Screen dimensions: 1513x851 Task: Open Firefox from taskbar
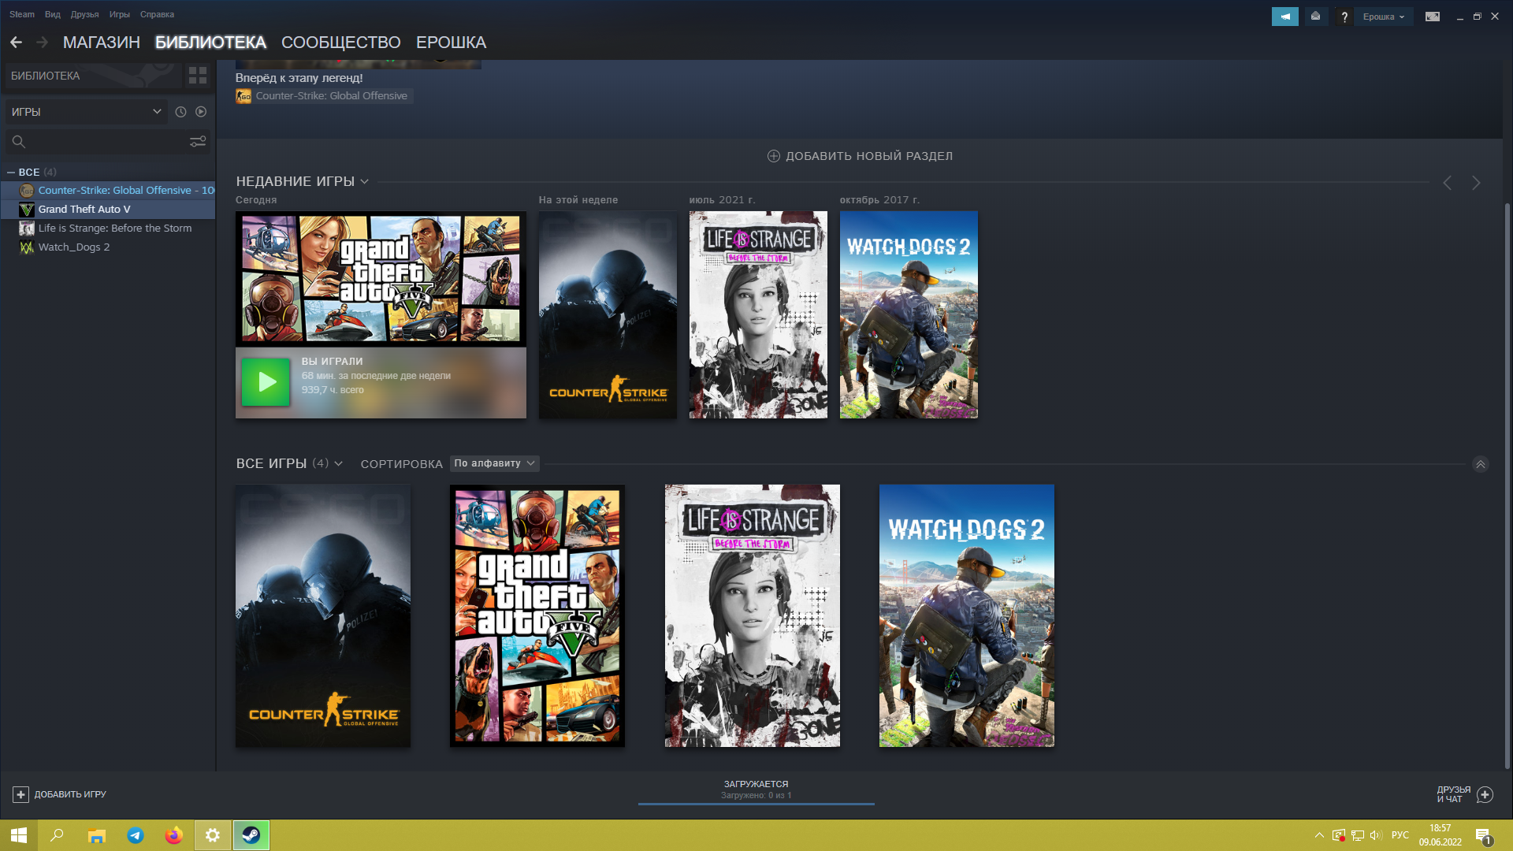pos(173,835)
